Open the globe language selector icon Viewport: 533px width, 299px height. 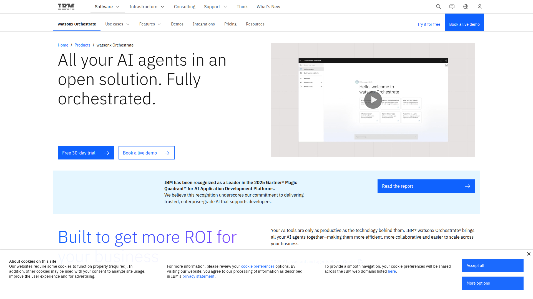[x=466, y=7]
